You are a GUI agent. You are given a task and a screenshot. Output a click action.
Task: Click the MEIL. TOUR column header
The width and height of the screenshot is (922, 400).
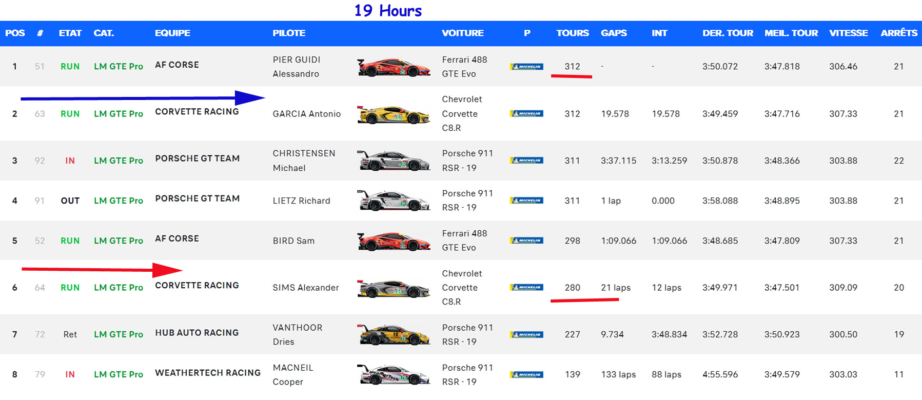(x=791, y=33)
